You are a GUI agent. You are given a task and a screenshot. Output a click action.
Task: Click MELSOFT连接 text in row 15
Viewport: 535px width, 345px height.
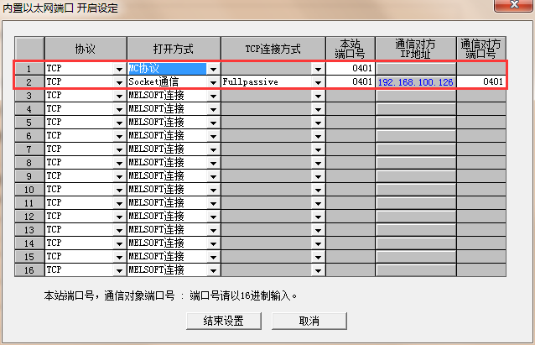156,257
